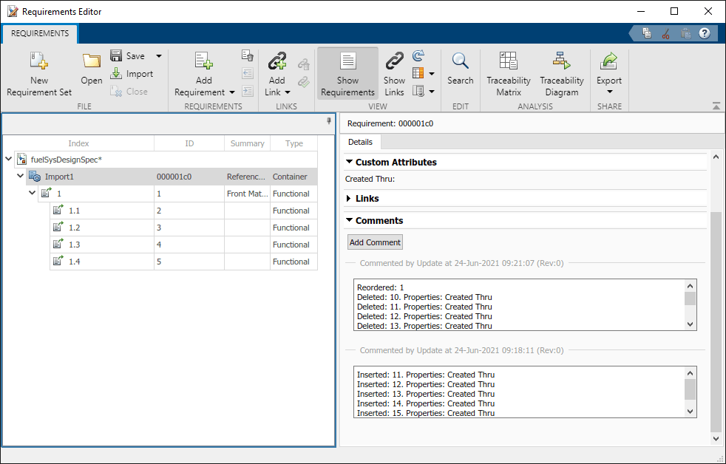The height and width of the screenshot is (464, 726).
Task: Toggle the Show Requirements view
Action: pyautogui.click(x=347, y=74)
